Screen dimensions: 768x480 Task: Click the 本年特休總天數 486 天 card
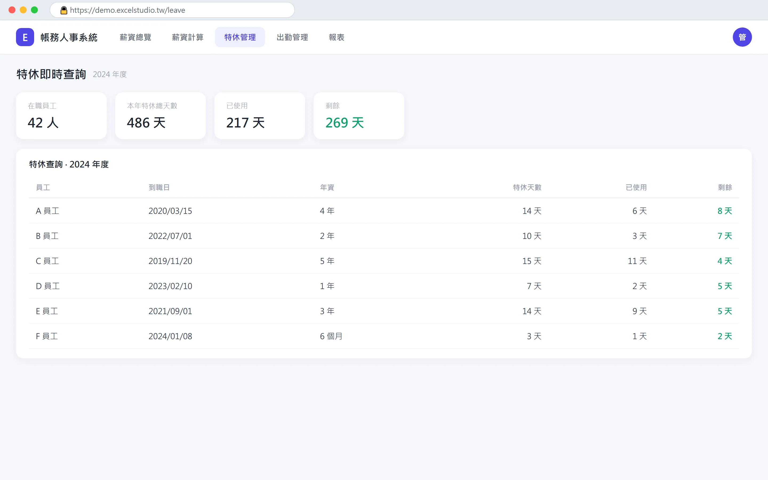pyautogui.click(x=161, y=115)
